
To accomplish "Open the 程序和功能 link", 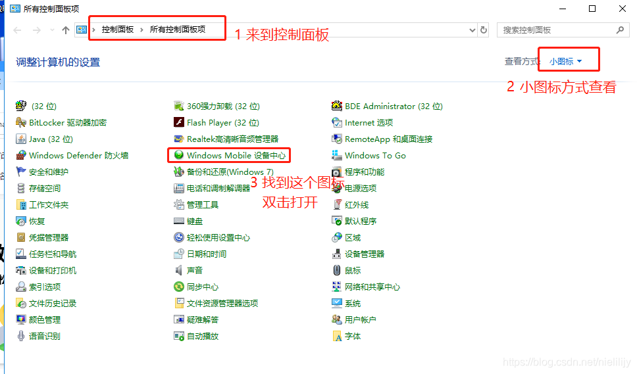I will coord(365,172).
